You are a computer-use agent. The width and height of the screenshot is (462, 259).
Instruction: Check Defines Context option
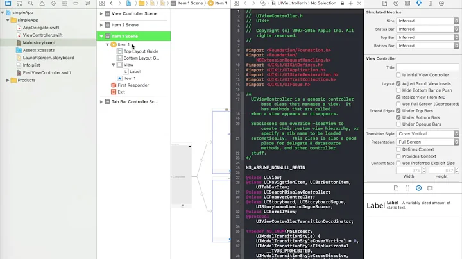click(398, 149)
